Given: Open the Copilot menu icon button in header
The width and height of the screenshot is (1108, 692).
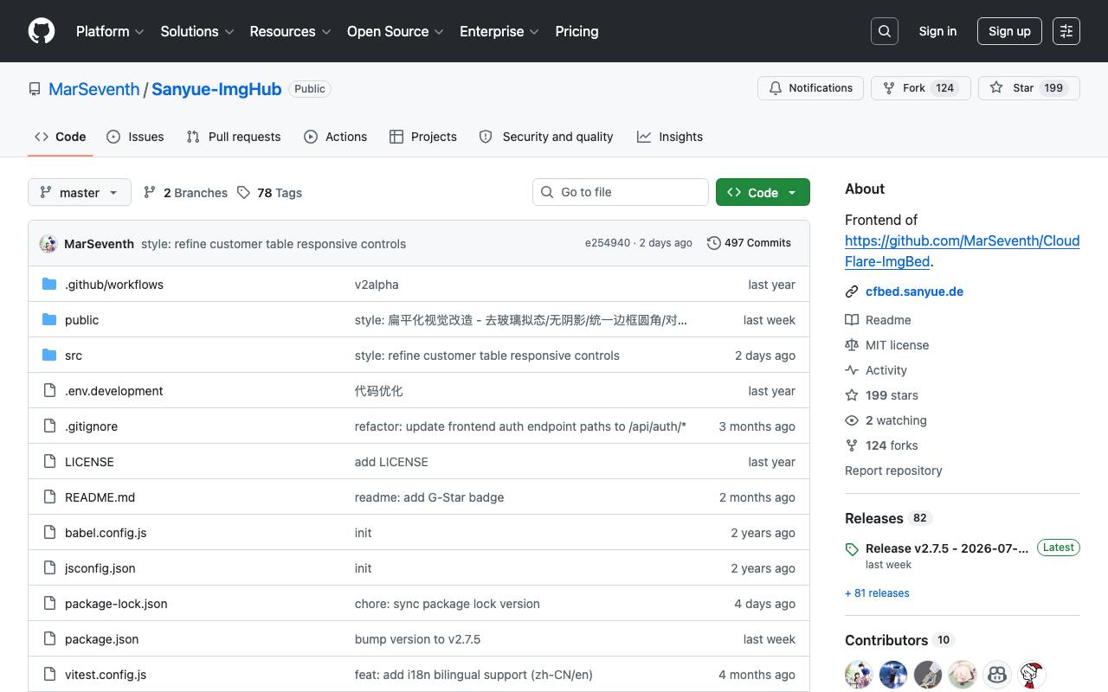Looking at the screenshot, I should pos(1066,31).
